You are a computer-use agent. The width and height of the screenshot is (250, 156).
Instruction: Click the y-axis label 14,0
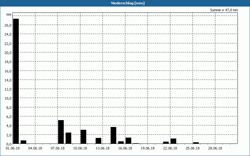tap(8, 80)
